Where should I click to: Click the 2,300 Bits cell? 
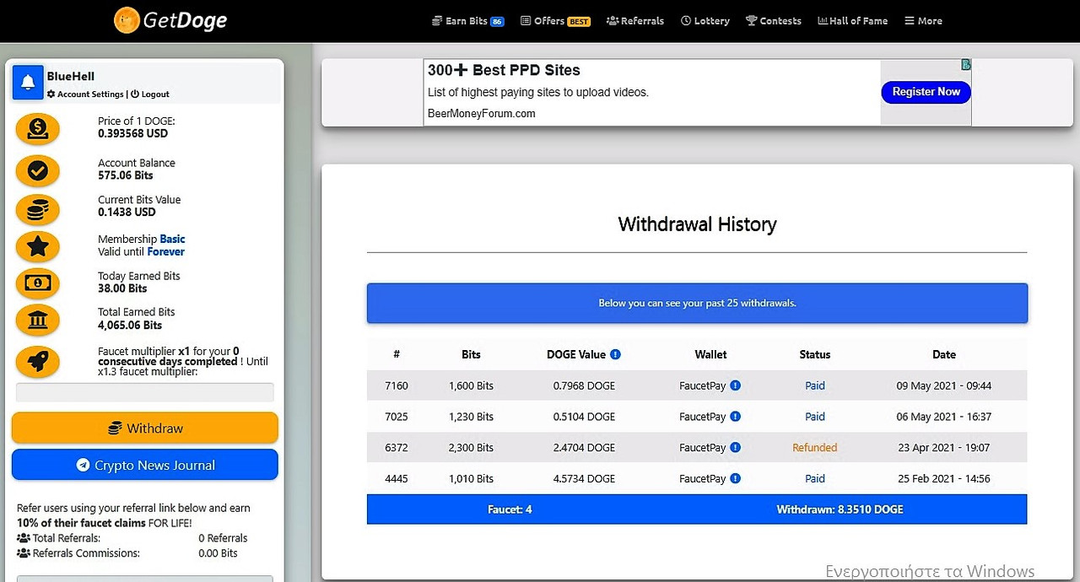pos(471,447)
